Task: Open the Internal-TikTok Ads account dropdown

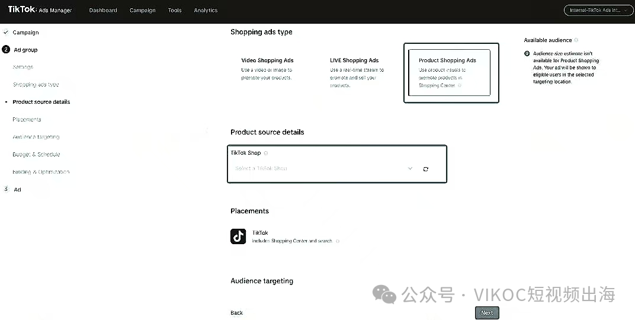Action: 598,10
